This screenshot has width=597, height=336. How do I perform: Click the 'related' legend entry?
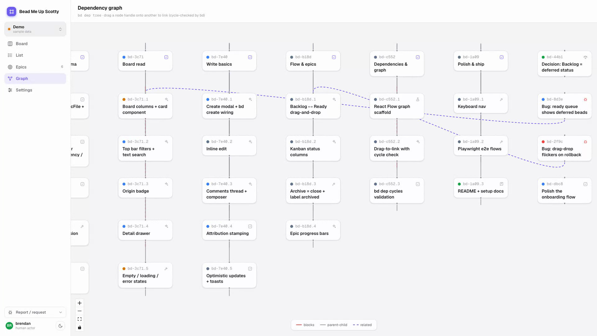point(362,325)
